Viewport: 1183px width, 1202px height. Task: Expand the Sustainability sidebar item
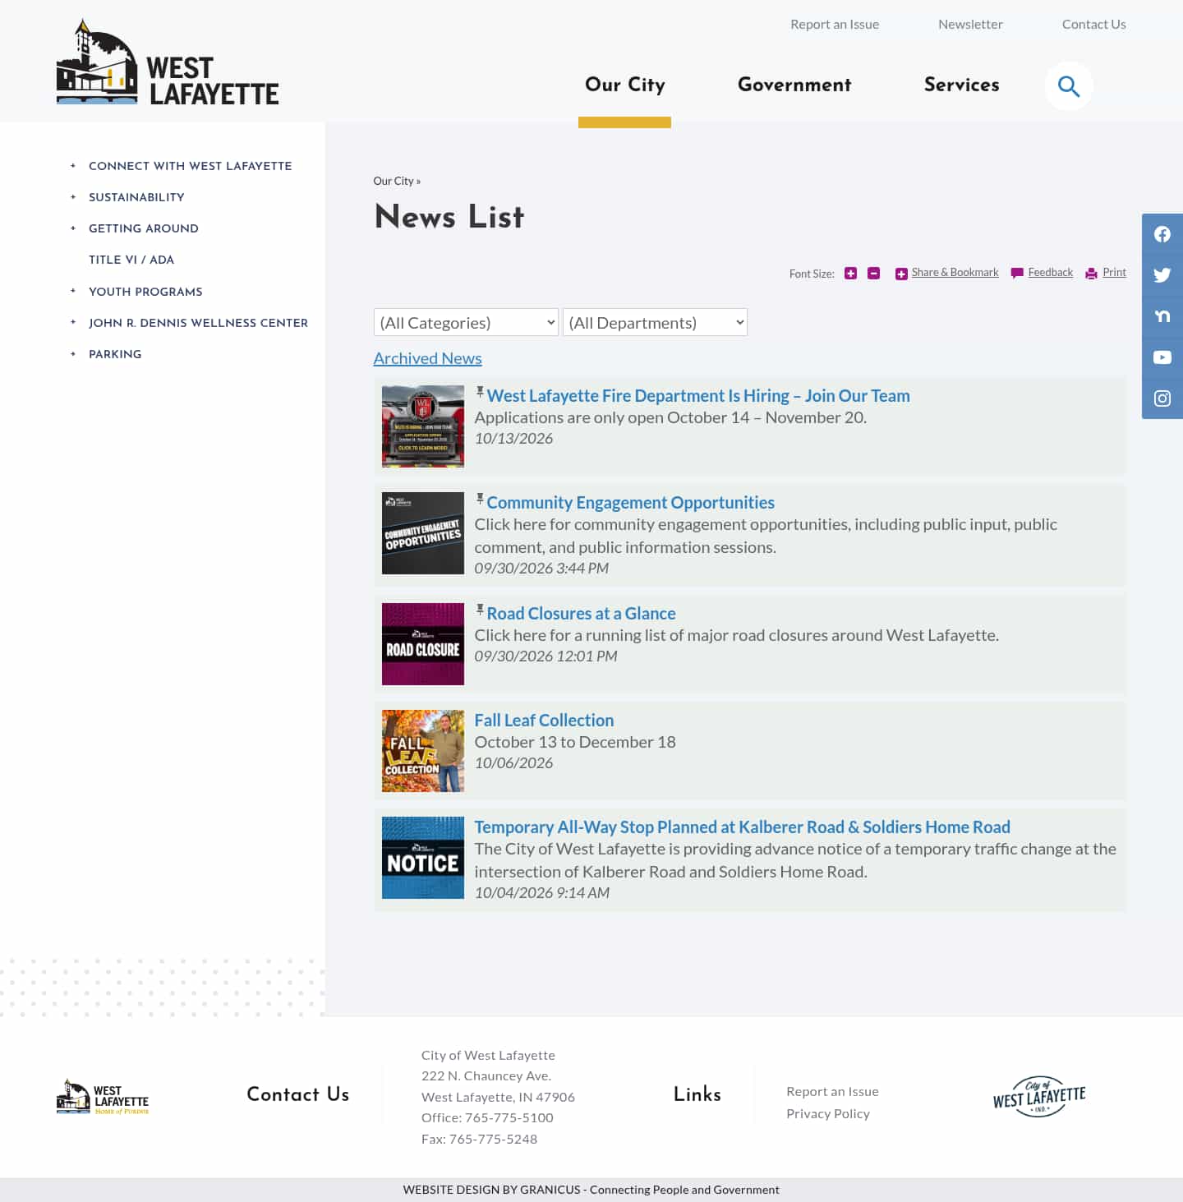click(73, 197)
